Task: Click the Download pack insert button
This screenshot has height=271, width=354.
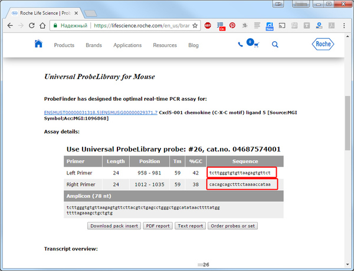Action: point(114,226)
